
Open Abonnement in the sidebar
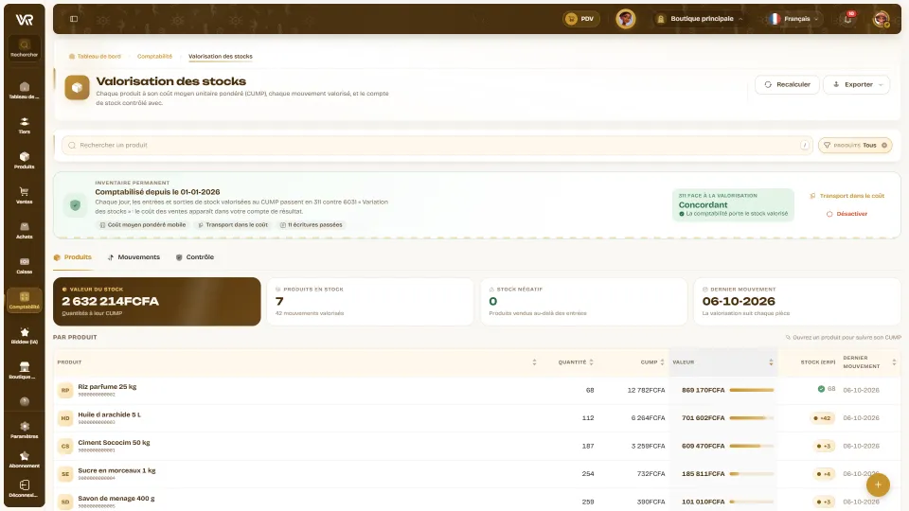24,460
